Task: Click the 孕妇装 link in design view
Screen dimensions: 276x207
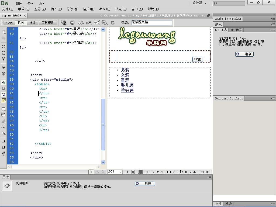Action: click(127, 90)
